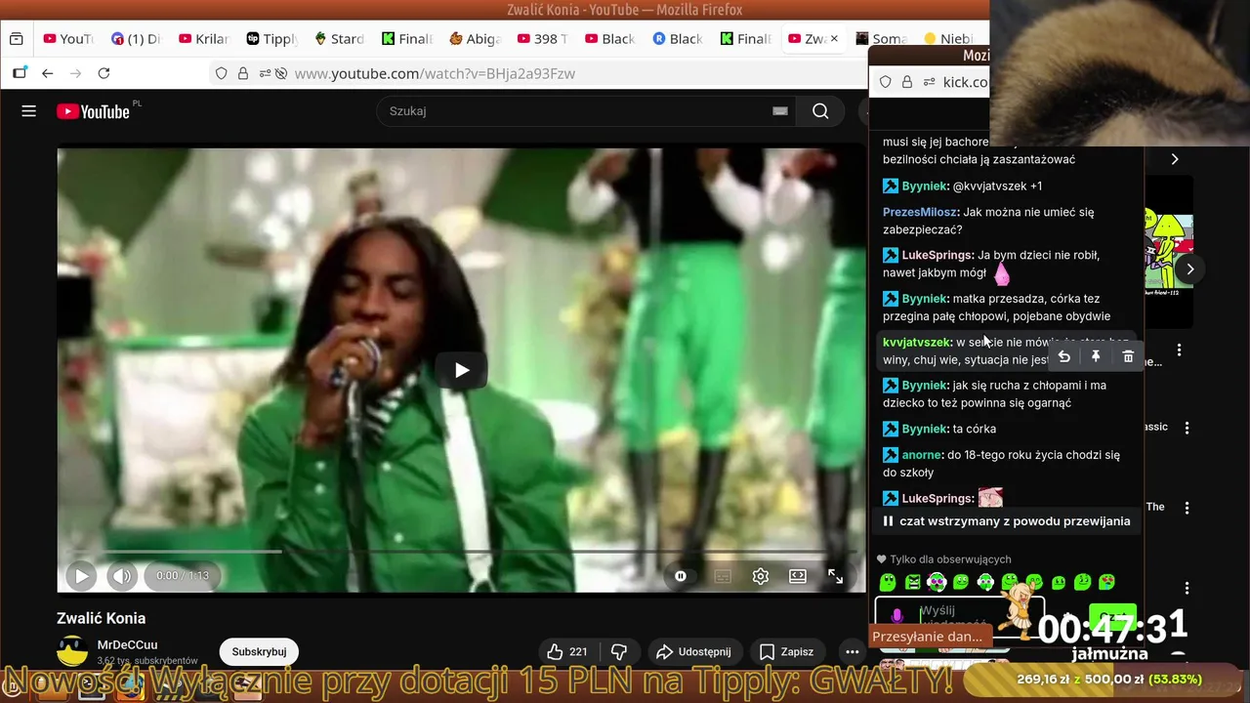Viewport: 1250px width, 703px height.
Task: Mute the video with the speaker icon
Action: pyautogui.click(x=122, y=576)
